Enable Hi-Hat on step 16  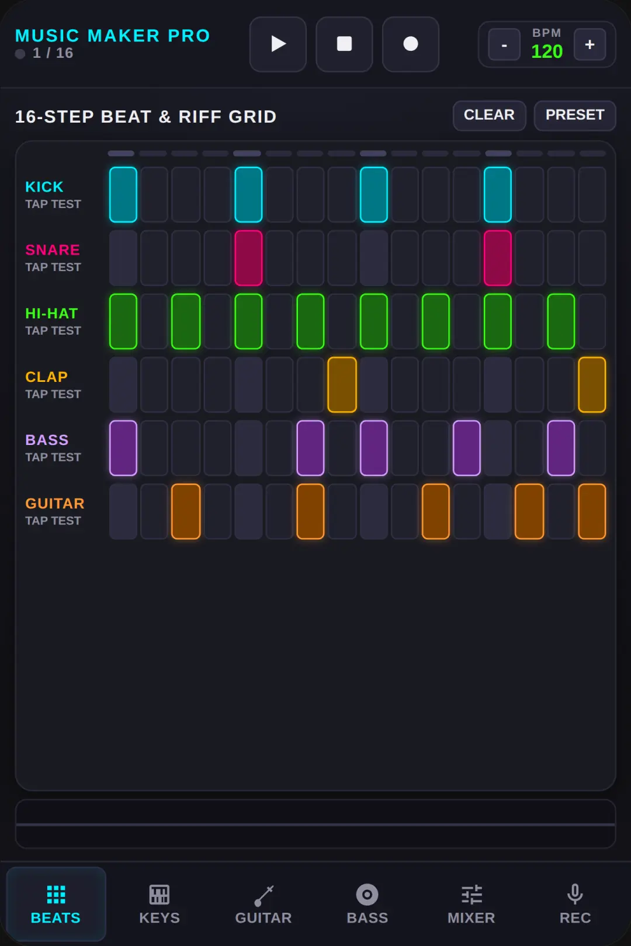point(592,321)
